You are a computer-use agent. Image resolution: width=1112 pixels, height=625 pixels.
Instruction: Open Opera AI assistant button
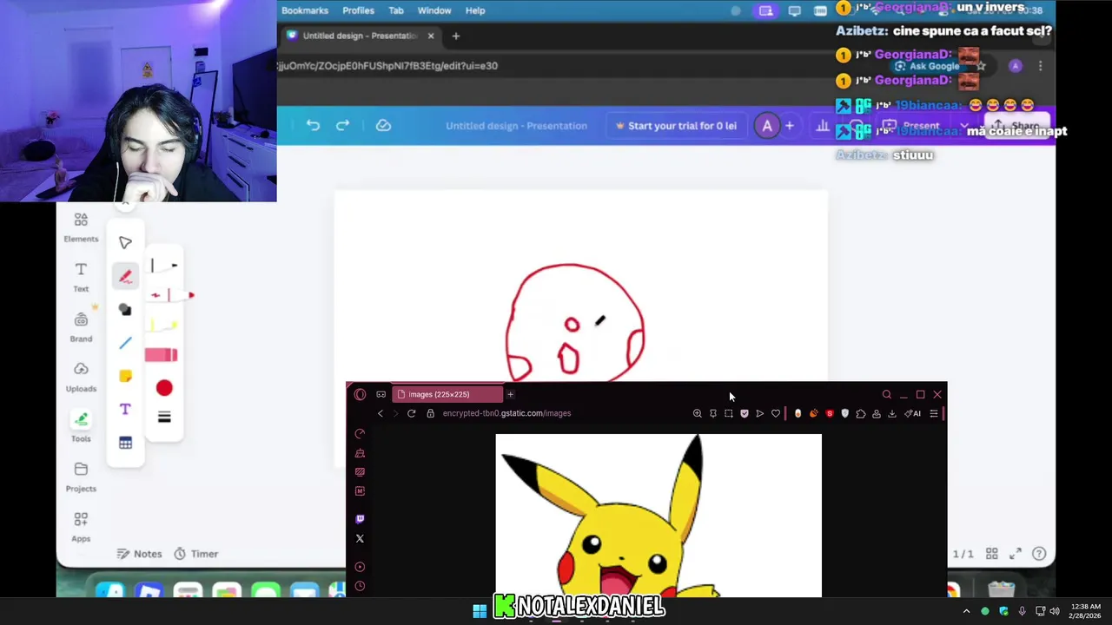913,413
